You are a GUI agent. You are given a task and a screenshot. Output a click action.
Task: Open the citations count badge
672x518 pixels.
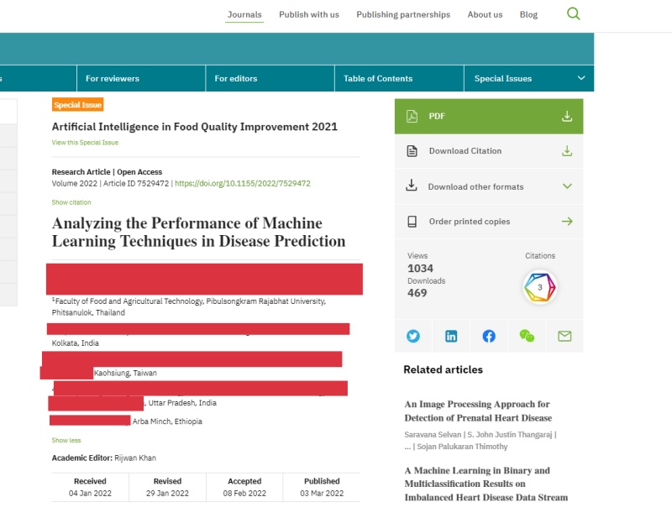[x=539, y=287]
